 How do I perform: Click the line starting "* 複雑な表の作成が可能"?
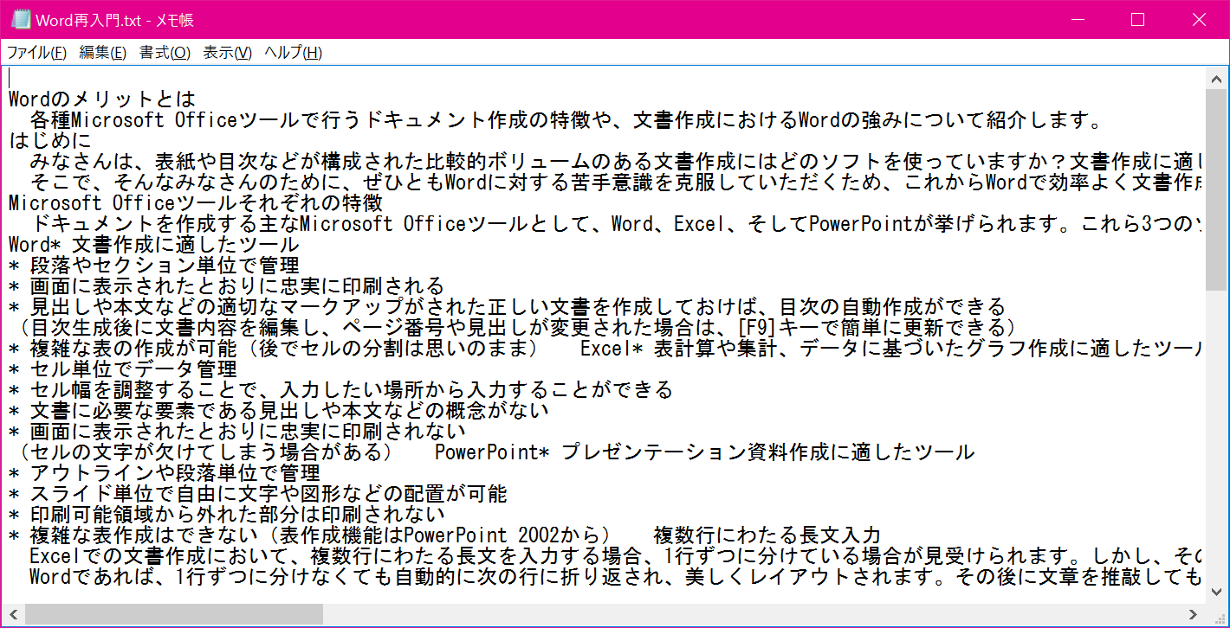[x=606, y=348]
